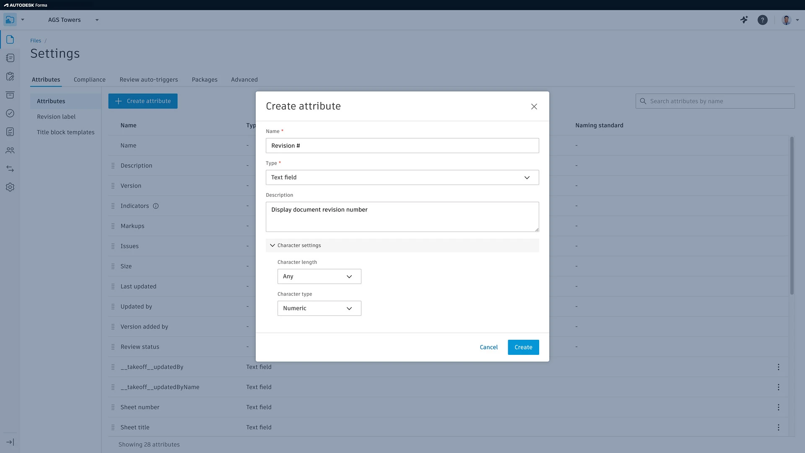The height and width of the screenshot is (453, 805).
Task: Cancel the Create attribute dialog
Action: pos(489,347)
